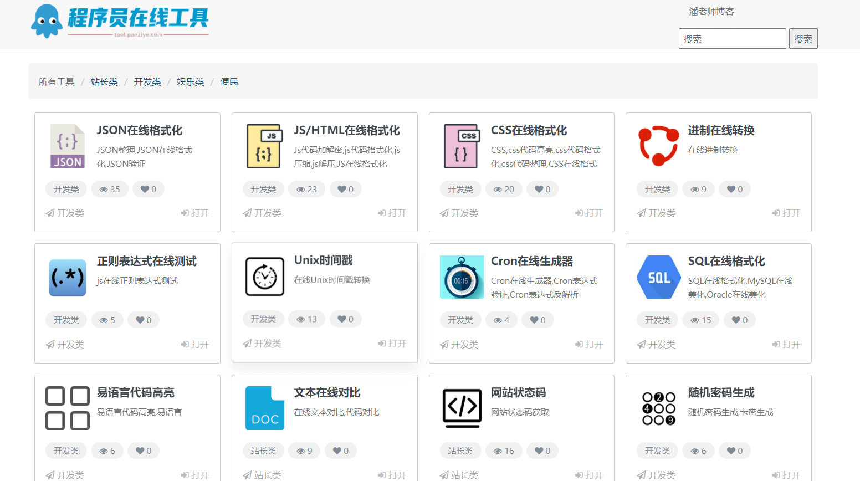Click the red 进制在线转换 circular icon
The image size is (860, 481).
coord(659,146)
